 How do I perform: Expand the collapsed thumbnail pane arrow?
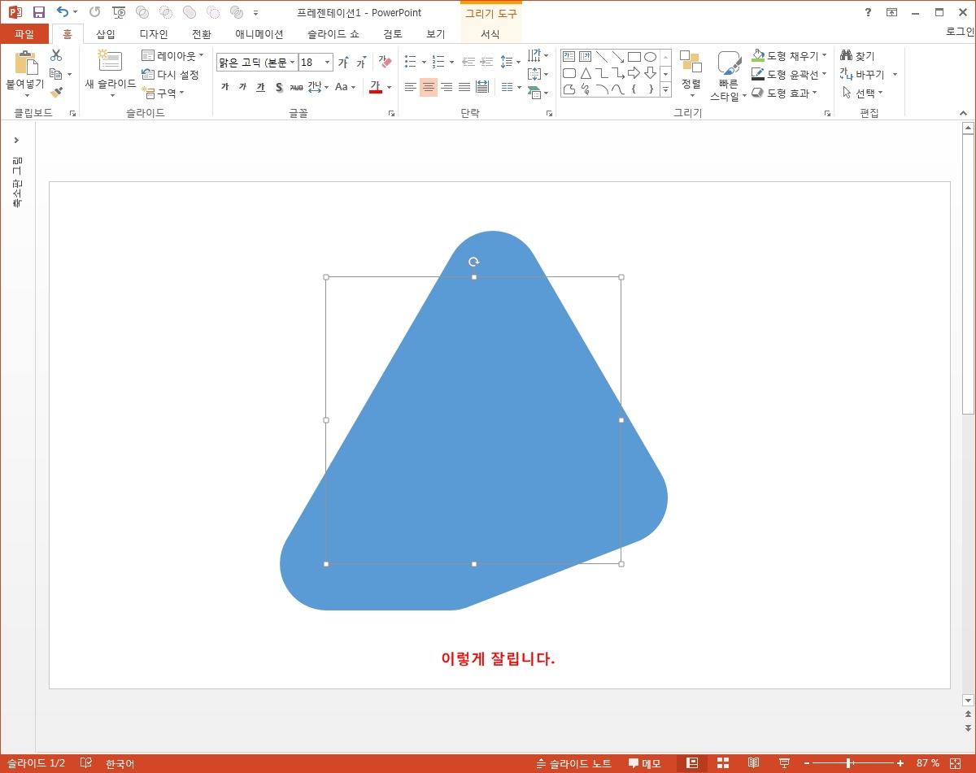pyautogui.click(x=16, y=140)
